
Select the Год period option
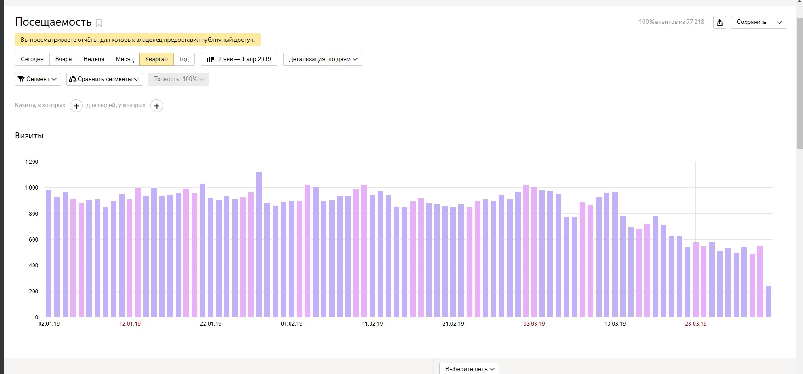click(x=184, y=59)
